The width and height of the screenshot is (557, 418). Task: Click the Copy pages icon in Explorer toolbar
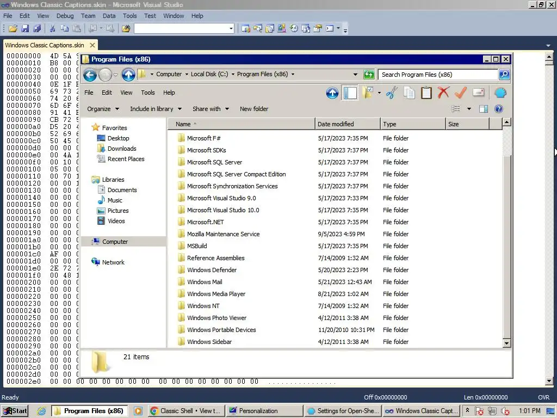pos(409,93)
